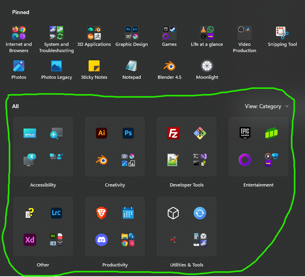The width and height of the screenshot is (305, 277).
Task: Open Adobe Illustrator in Creativity category
Action: click(x=102, y=133)
